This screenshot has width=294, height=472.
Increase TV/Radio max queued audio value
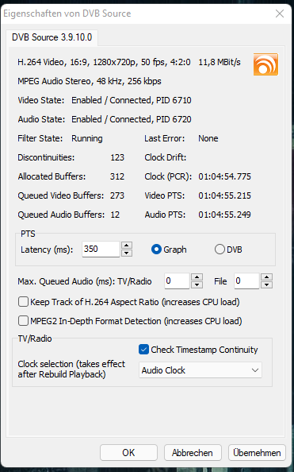197,277
